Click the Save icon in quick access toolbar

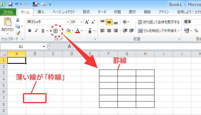(x=10, y=4)
